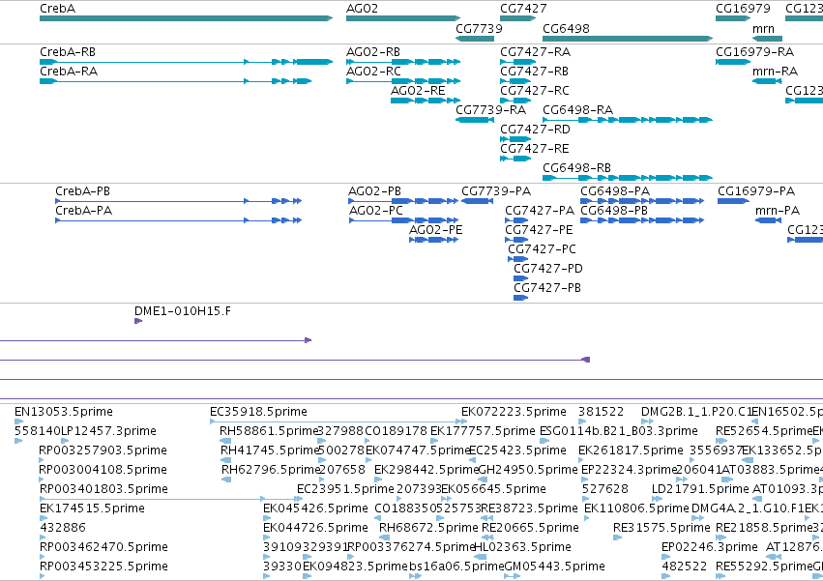Click the CG6498-PA protein label
The image size is (823, 581).
[x=615, y=191]
